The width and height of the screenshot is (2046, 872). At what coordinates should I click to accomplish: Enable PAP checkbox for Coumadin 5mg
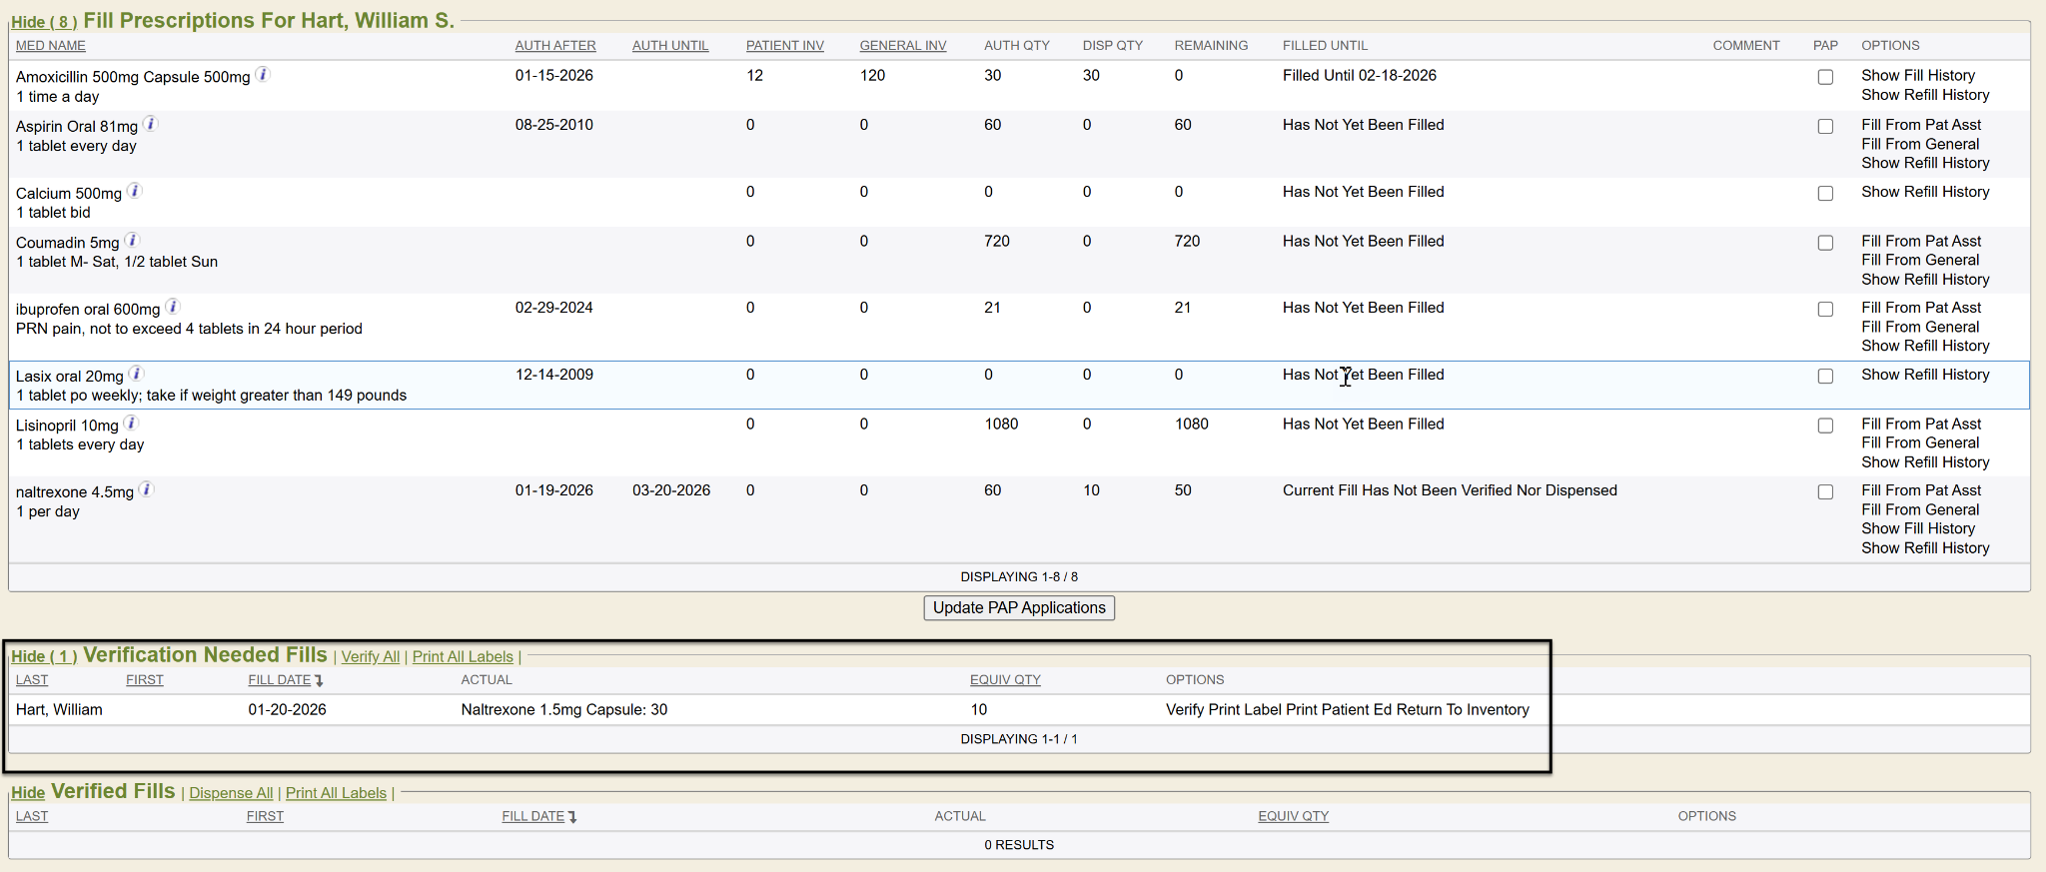click(x=1825, y=243)
